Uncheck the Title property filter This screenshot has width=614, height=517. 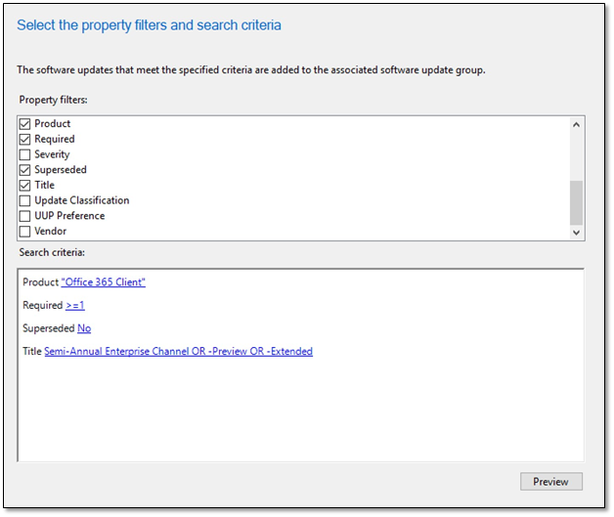click(24, 185)
